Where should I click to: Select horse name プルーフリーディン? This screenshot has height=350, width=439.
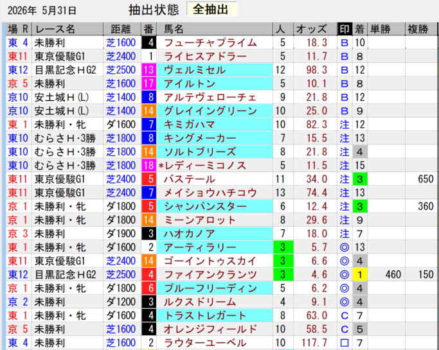210,288
